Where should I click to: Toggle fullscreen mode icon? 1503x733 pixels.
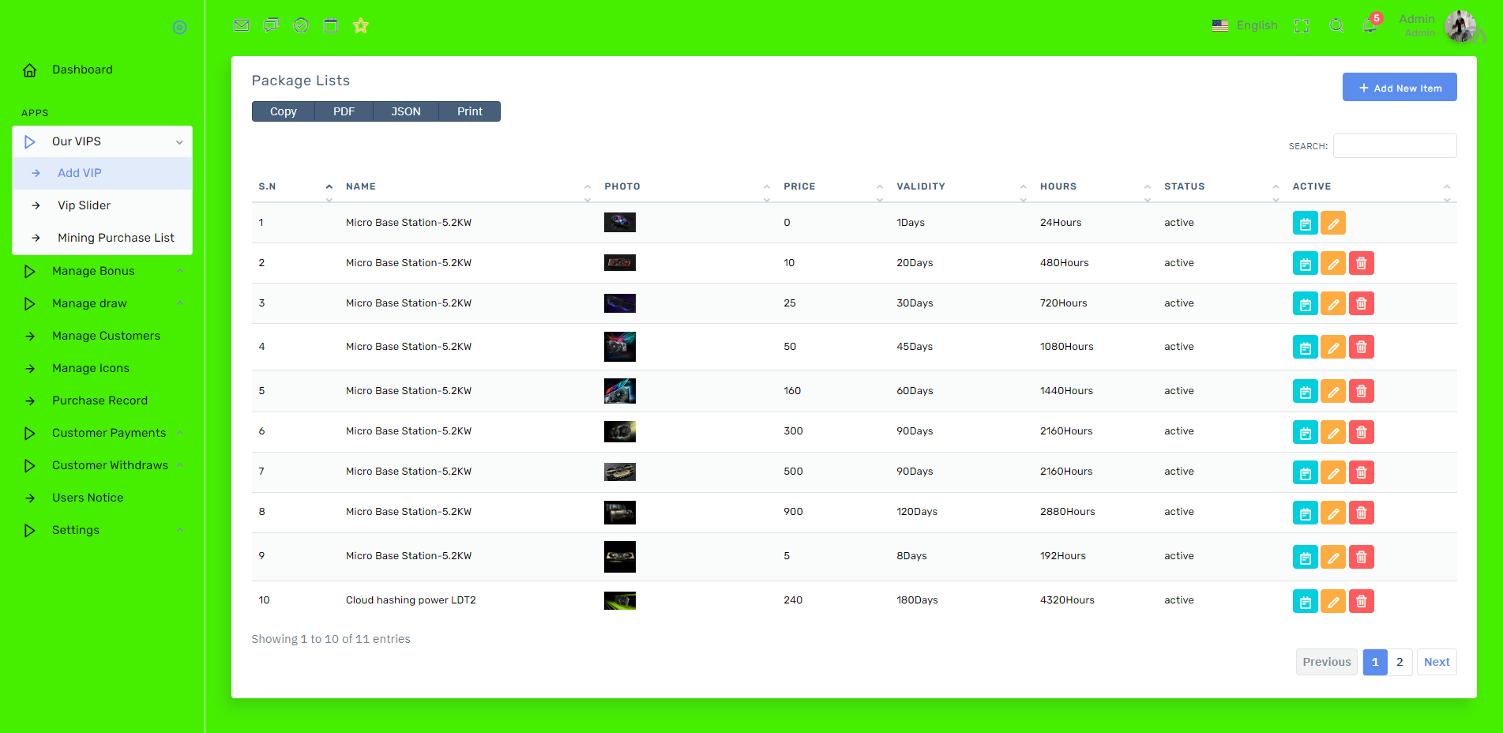click(1302, 25)
